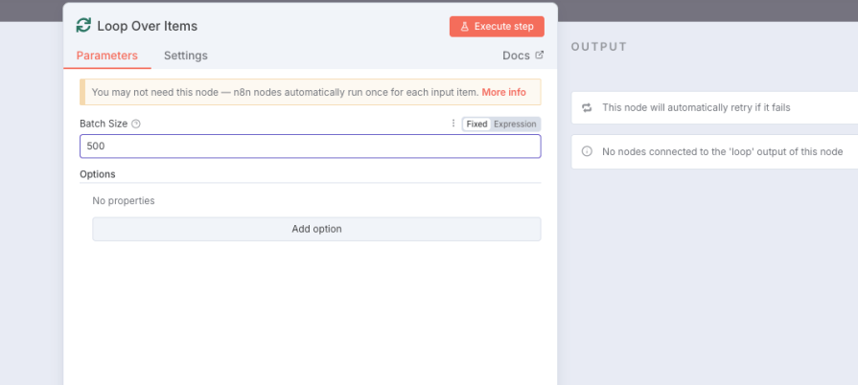Screen dimensions: 858x385
Task: Click the retry arrows icon in Output
Action: tap(587, 107)
